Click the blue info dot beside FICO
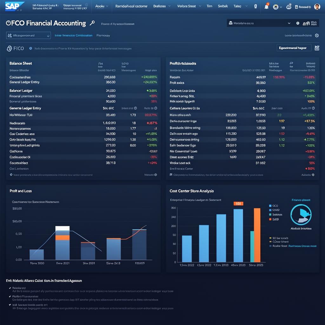The image size is (325, 325). pos(31,48)
